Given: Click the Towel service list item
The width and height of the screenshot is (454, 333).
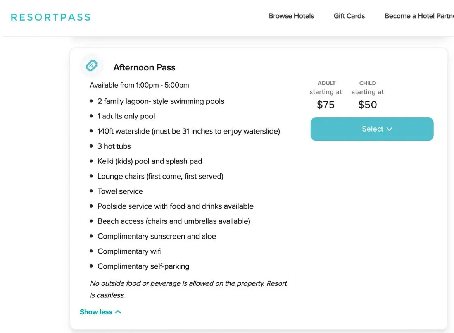Looking at the screenshot, I should [x=120, y=191].
